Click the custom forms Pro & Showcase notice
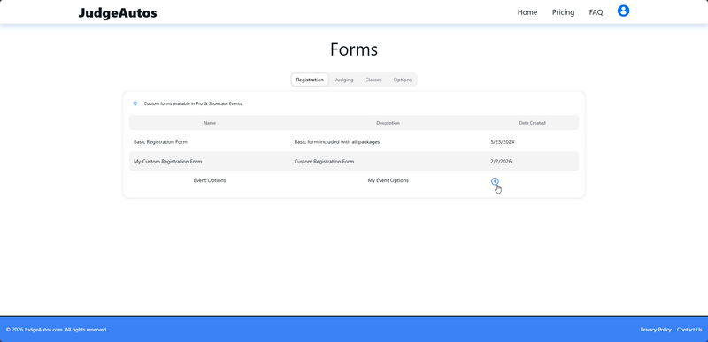The height and width of the screenshot is (342, 708). coord(193,103)
